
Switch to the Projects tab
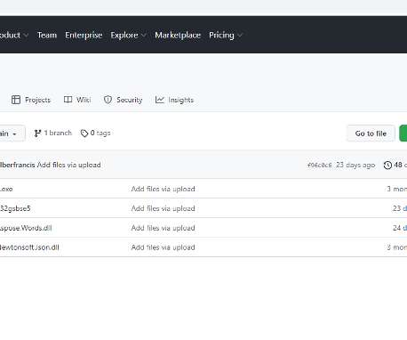pos(31,100)
